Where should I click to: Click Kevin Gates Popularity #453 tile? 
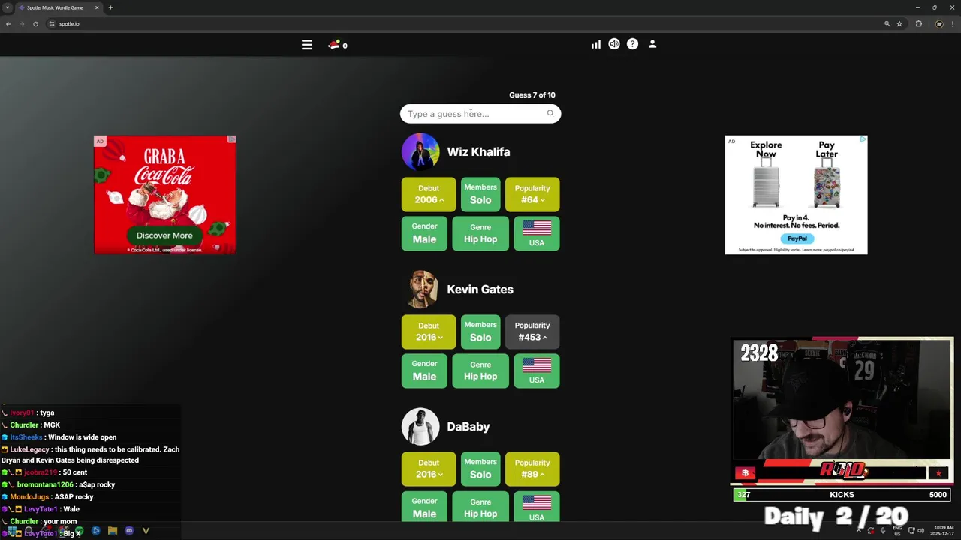pos(532,332)
